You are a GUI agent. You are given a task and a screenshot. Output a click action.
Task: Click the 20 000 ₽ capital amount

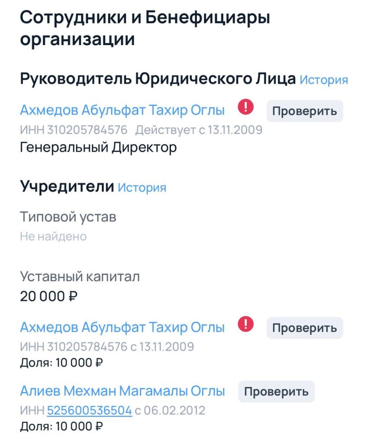click(x=48, y=297)
